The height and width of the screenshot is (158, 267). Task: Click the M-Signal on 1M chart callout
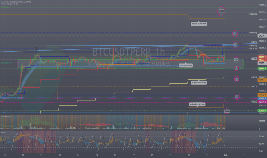pos(199,24)
